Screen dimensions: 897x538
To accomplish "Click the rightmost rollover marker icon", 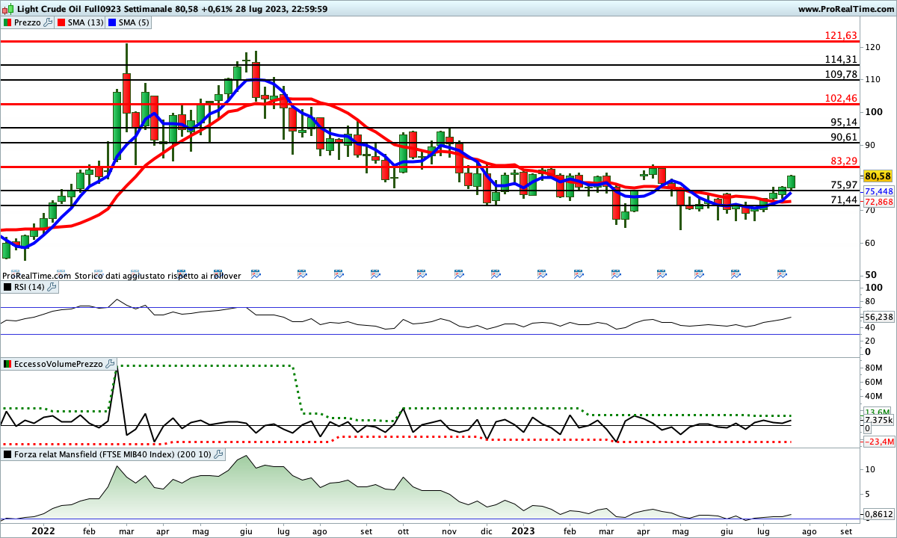I will click(782, 274).
